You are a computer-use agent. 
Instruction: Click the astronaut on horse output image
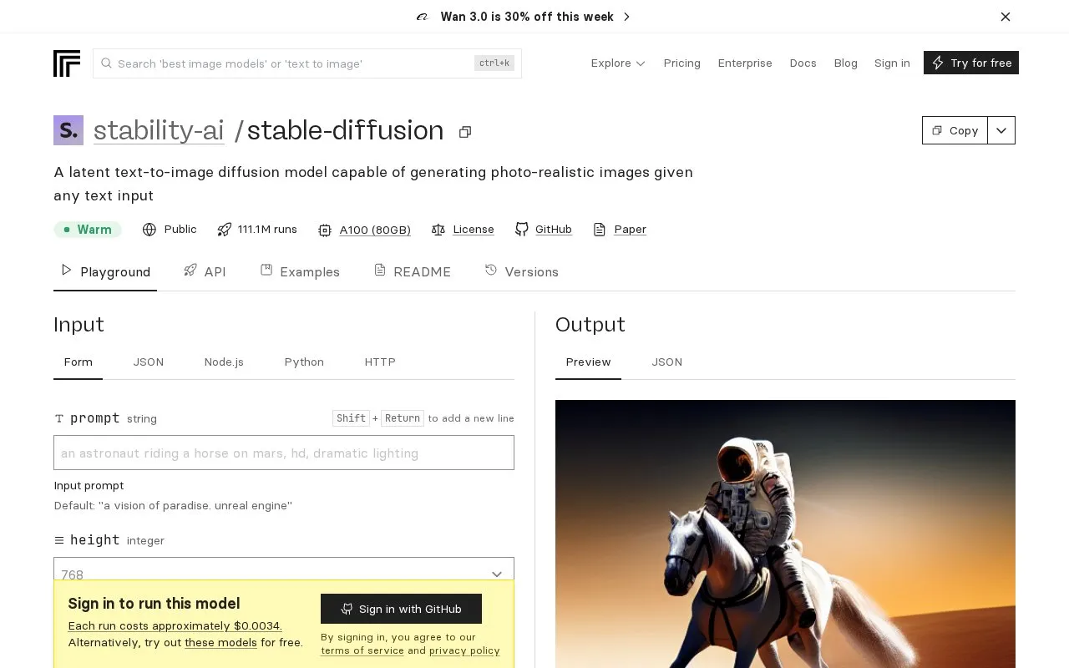tap(785, 534)
